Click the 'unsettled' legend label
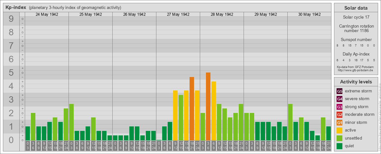Image resolution: width=381 pixels, height=154 pixels. [354, 138]
